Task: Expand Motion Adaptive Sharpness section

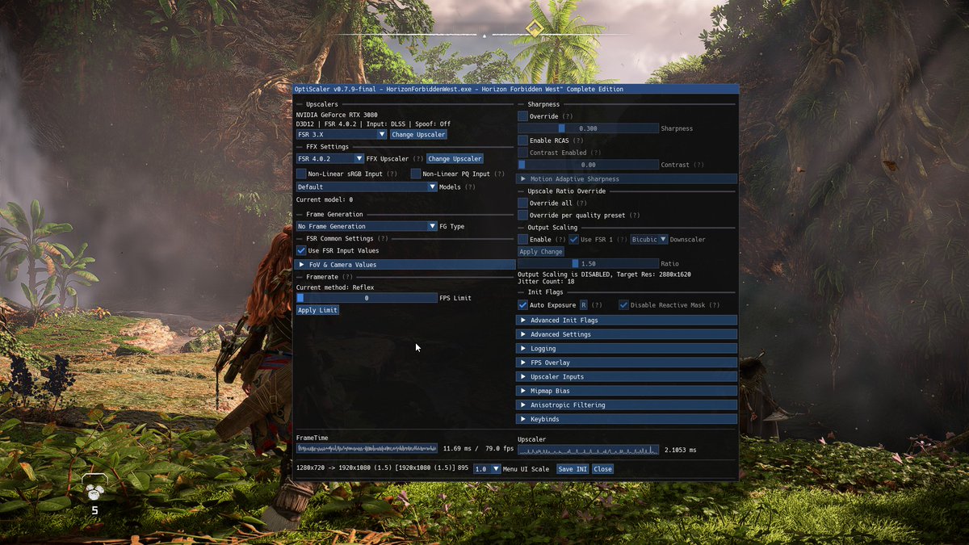Action: click(627, 178)
